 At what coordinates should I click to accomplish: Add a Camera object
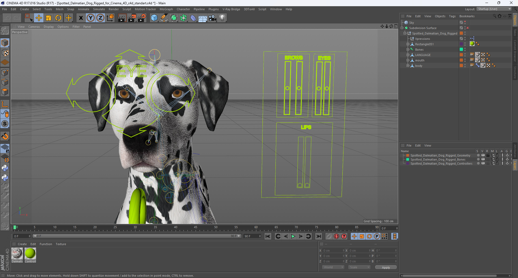point(213,18)
